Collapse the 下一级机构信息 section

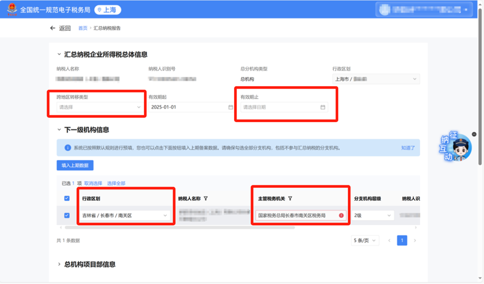pos(60,130)
